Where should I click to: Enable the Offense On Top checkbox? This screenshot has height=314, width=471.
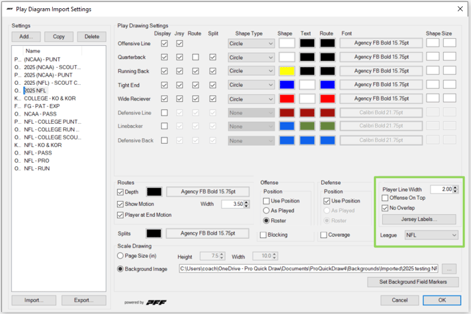385,198
